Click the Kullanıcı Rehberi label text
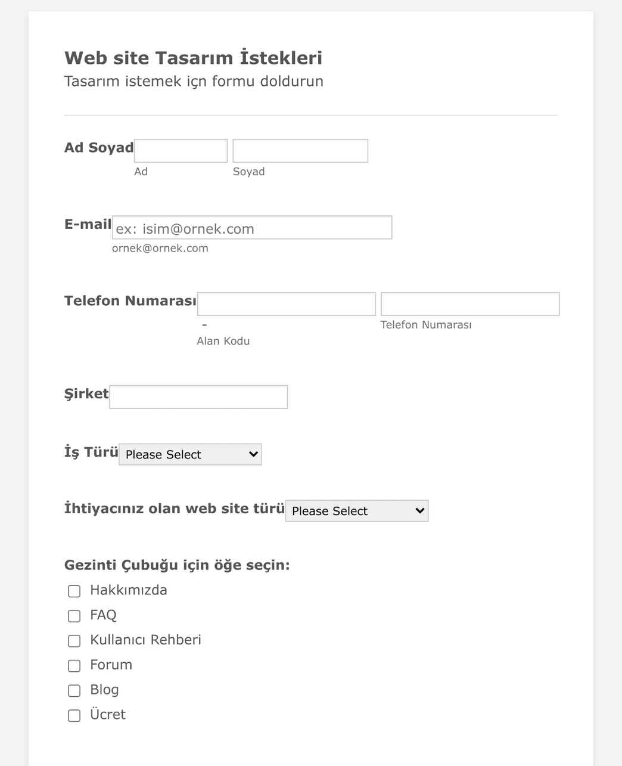622x766 pixels. point(145,640)
